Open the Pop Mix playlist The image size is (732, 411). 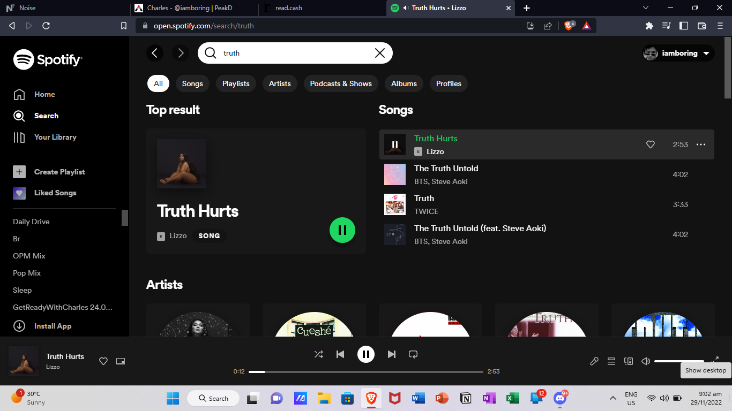(27, 273)
